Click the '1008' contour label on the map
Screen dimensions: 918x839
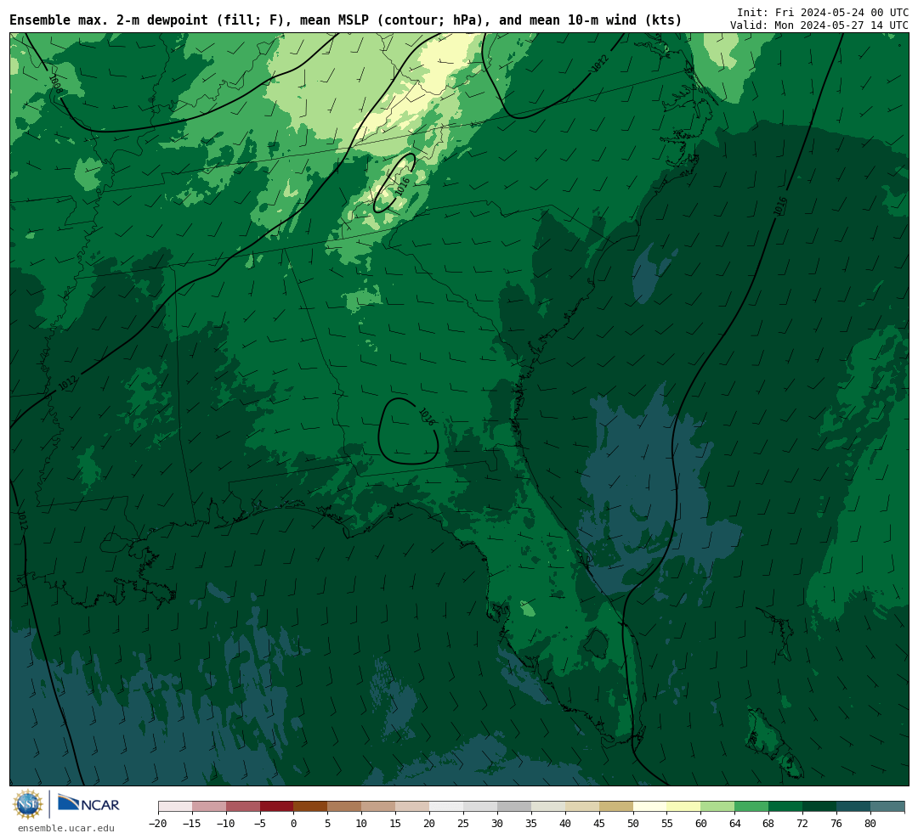click(x=55, y=84)
